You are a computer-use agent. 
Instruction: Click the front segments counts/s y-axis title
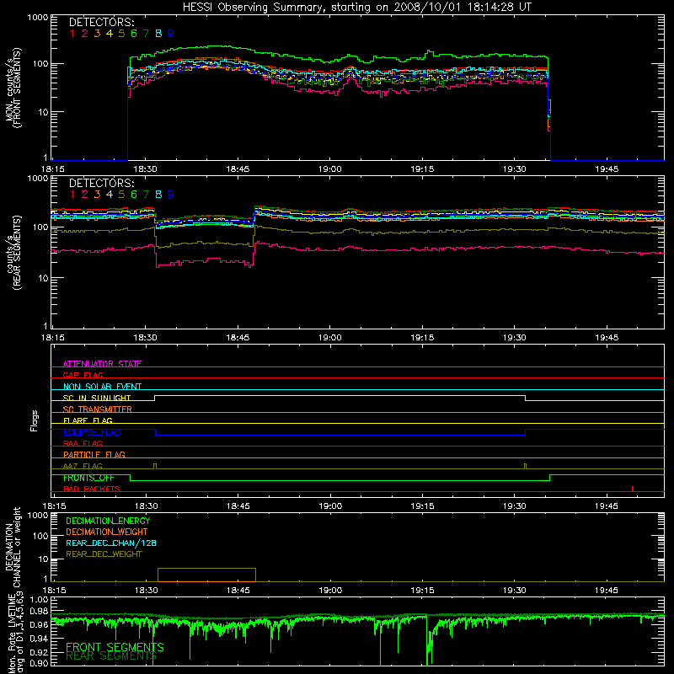13,88
